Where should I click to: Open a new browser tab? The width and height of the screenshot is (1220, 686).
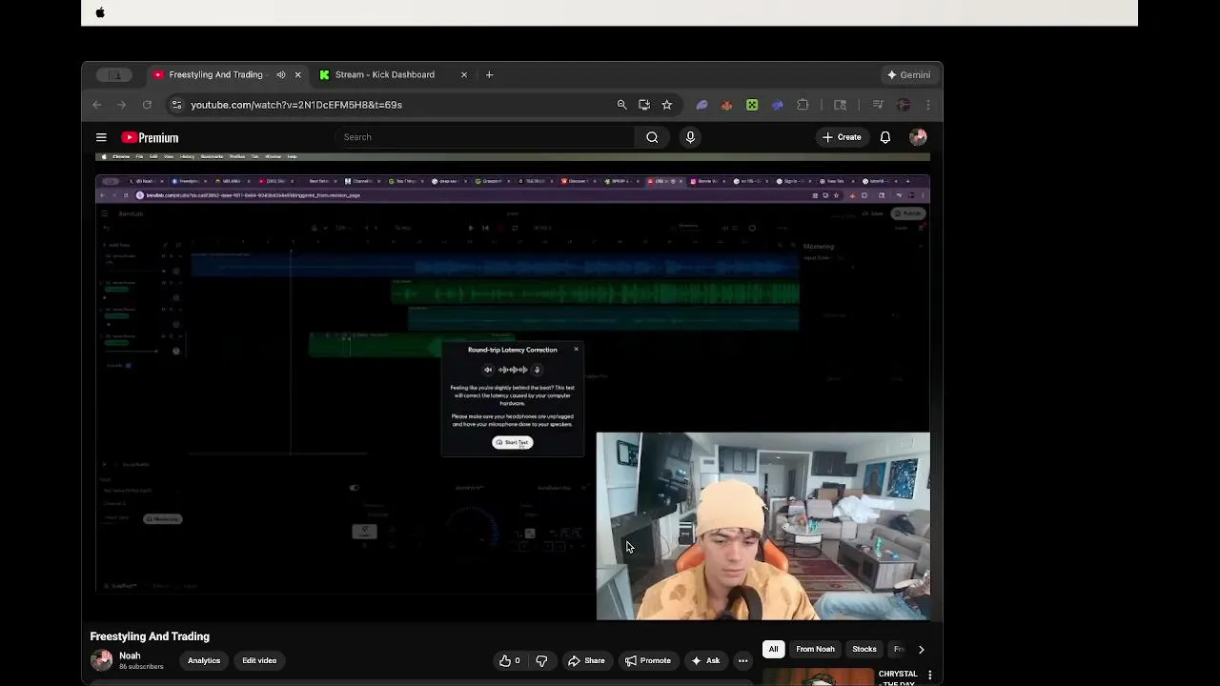(x=489, y=74)
